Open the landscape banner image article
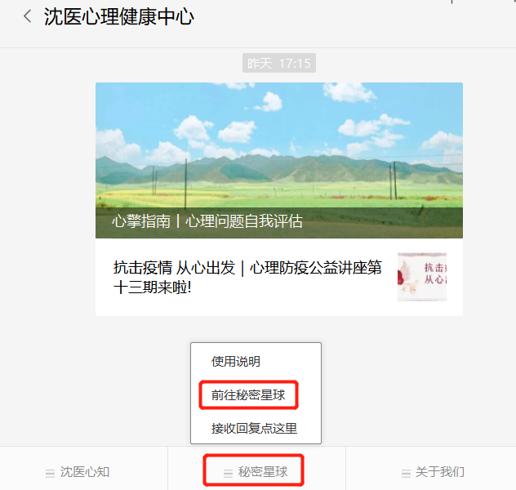This screenshot has height=490, width=516. tap(279, 160)
